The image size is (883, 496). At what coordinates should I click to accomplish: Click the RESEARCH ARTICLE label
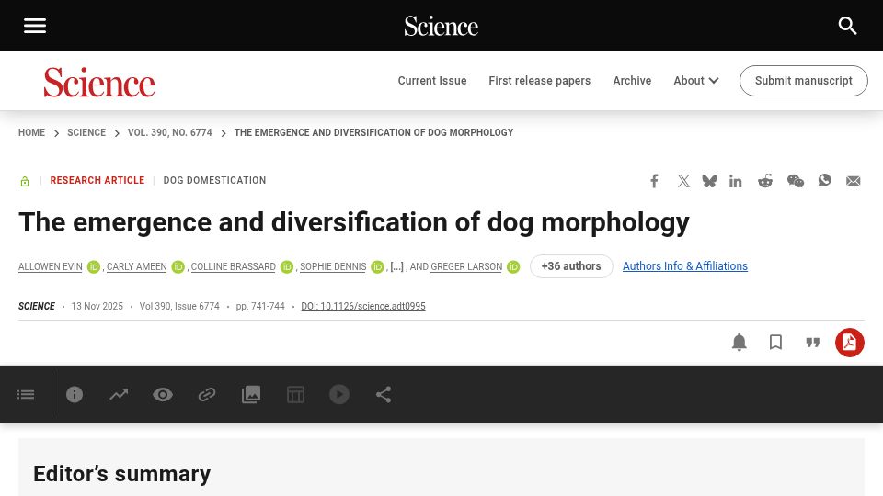tap(97, 181)
